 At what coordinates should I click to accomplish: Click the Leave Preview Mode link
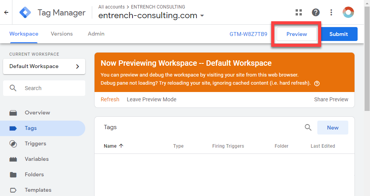(x=151, y=99)
